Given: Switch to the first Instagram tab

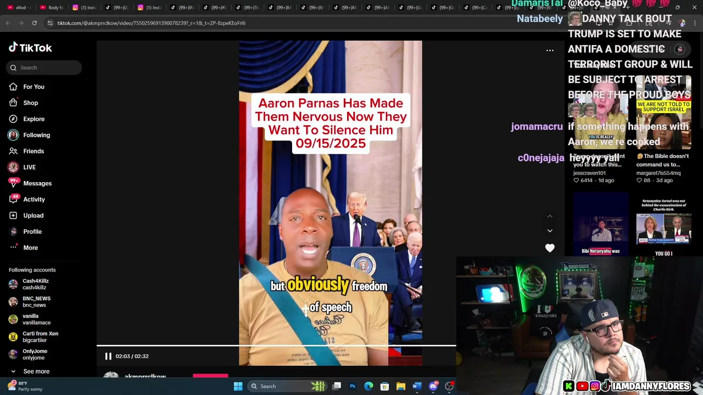Looking at the screenshot, I should [x=86, y=8].
